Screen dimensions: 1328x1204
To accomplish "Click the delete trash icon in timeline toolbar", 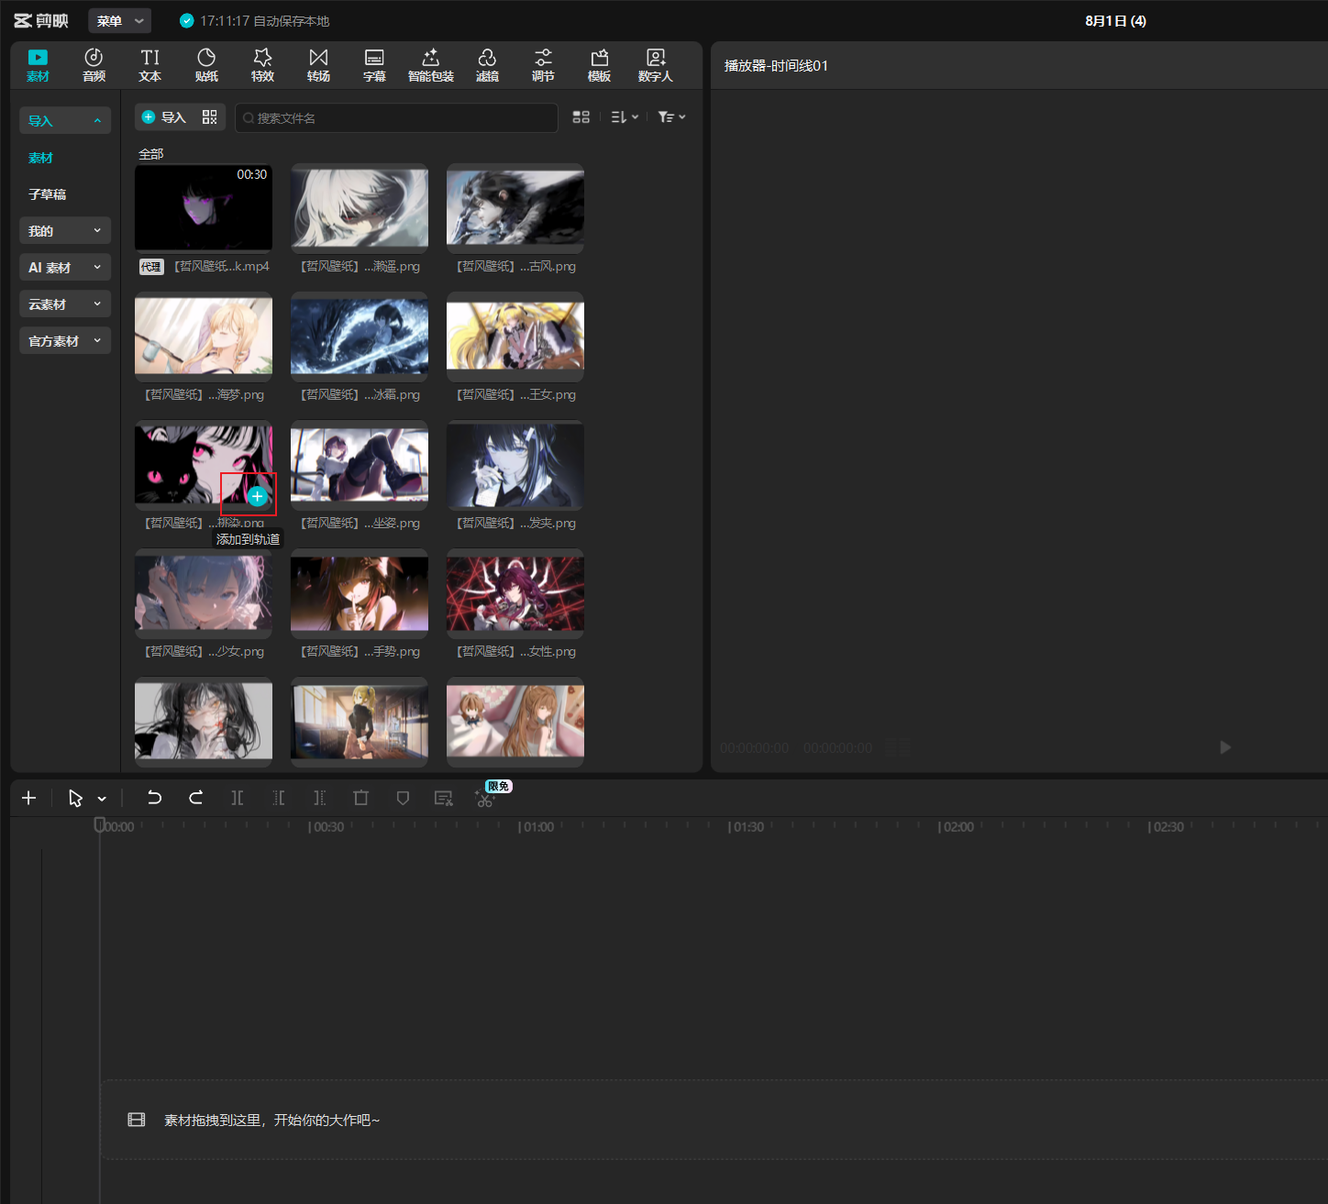I will tap(360, 798).
